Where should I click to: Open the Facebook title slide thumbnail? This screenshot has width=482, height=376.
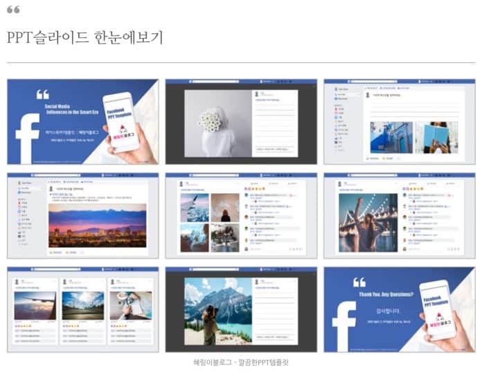pyautogui.click(x=83, y=122)
